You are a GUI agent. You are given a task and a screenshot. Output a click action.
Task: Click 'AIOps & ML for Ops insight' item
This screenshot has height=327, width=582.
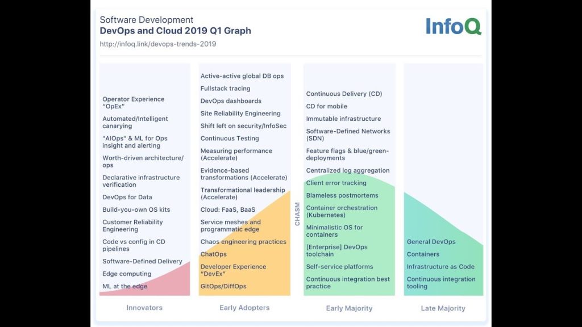135,142
